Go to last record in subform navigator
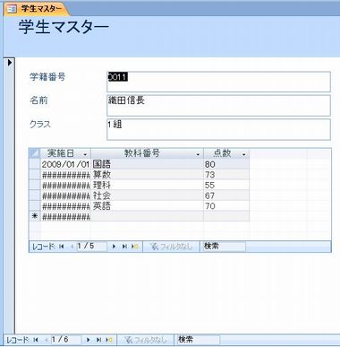 (x=124, y=247)
